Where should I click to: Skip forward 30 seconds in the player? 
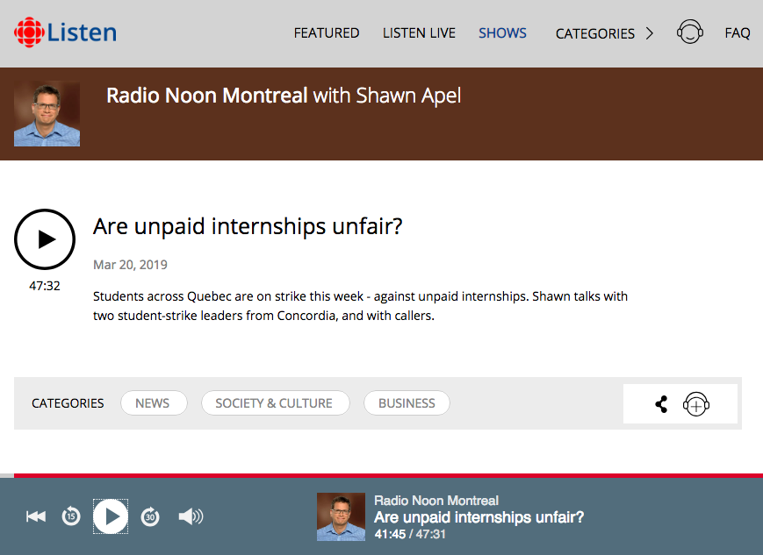point(150,516)
